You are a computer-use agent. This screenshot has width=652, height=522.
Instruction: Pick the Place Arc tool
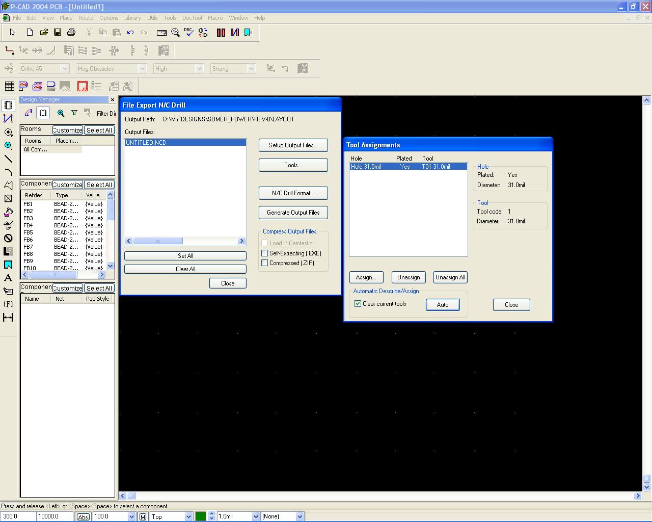pyautogui.click(x=8, y=172)
